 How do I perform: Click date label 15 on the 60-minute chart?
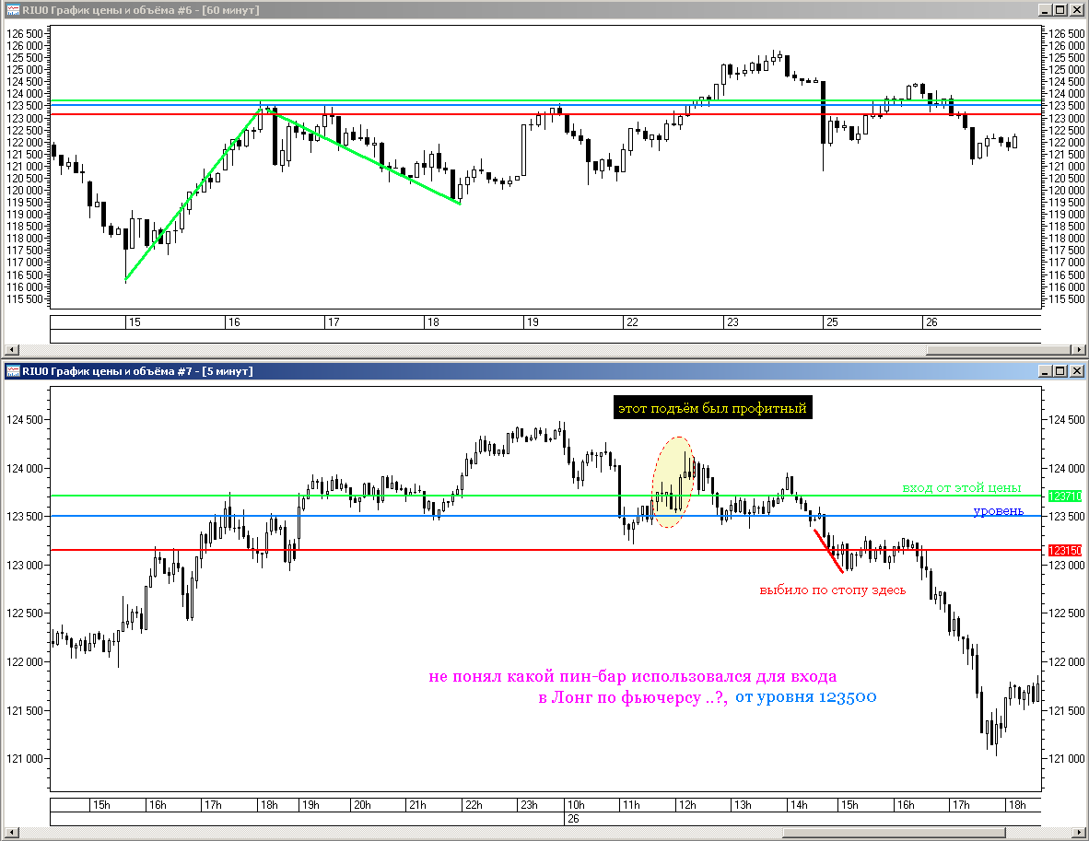(135, 322)
